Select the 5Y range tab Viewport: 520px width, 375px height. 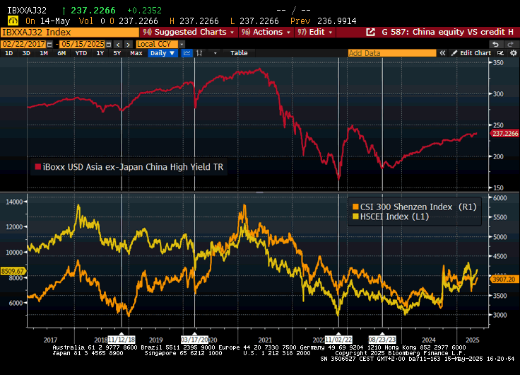(117, 53)
